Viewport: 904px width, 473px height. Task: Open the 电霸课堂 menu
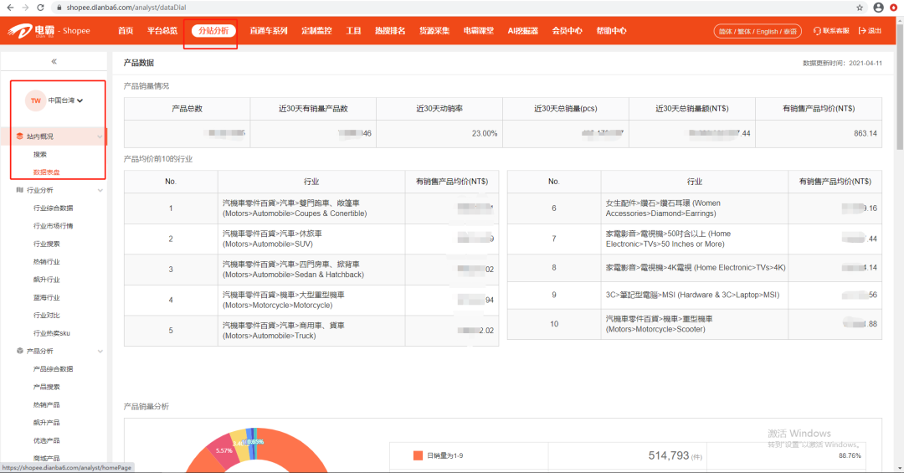pos(479,31)
